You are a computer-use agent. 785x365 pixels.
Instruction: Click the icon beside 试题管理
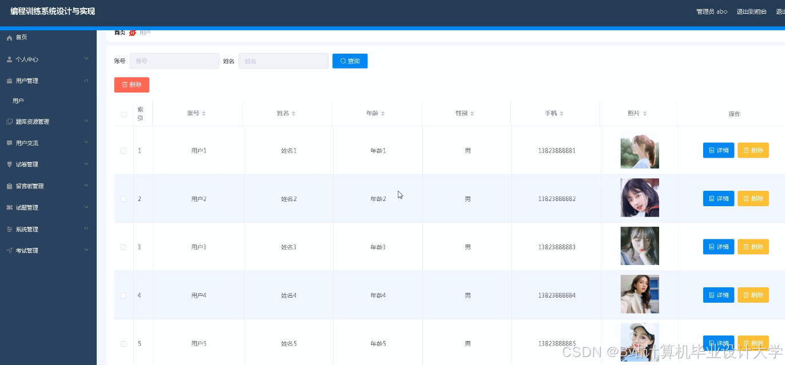click(9, 208)
